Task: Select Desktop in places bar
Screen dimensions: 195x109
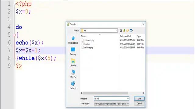Action: point(73,51)
